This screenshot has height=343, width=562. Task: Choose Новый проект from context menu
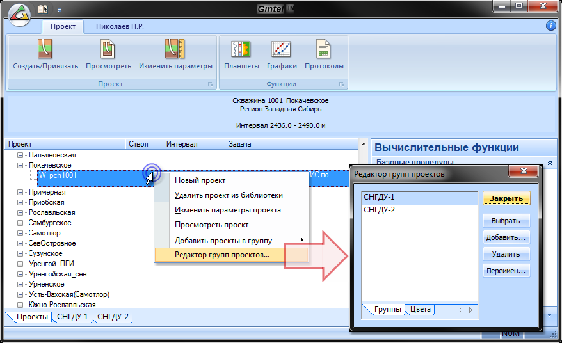point(232,180)
